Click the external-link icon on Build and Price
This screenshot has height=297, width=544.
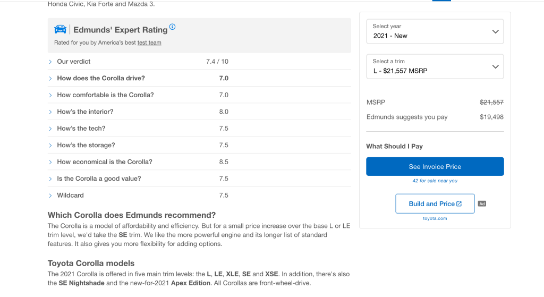(459, 204)
